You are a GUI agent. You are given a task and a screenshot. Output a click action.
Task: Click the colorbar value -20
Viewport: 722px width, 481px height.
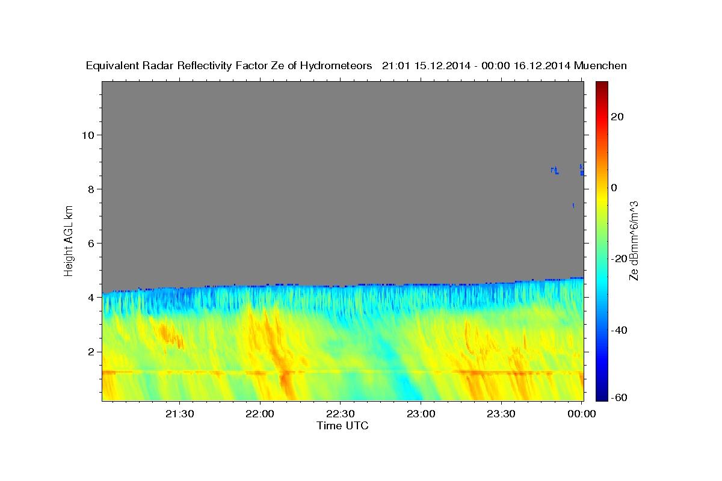coord(618,259)
